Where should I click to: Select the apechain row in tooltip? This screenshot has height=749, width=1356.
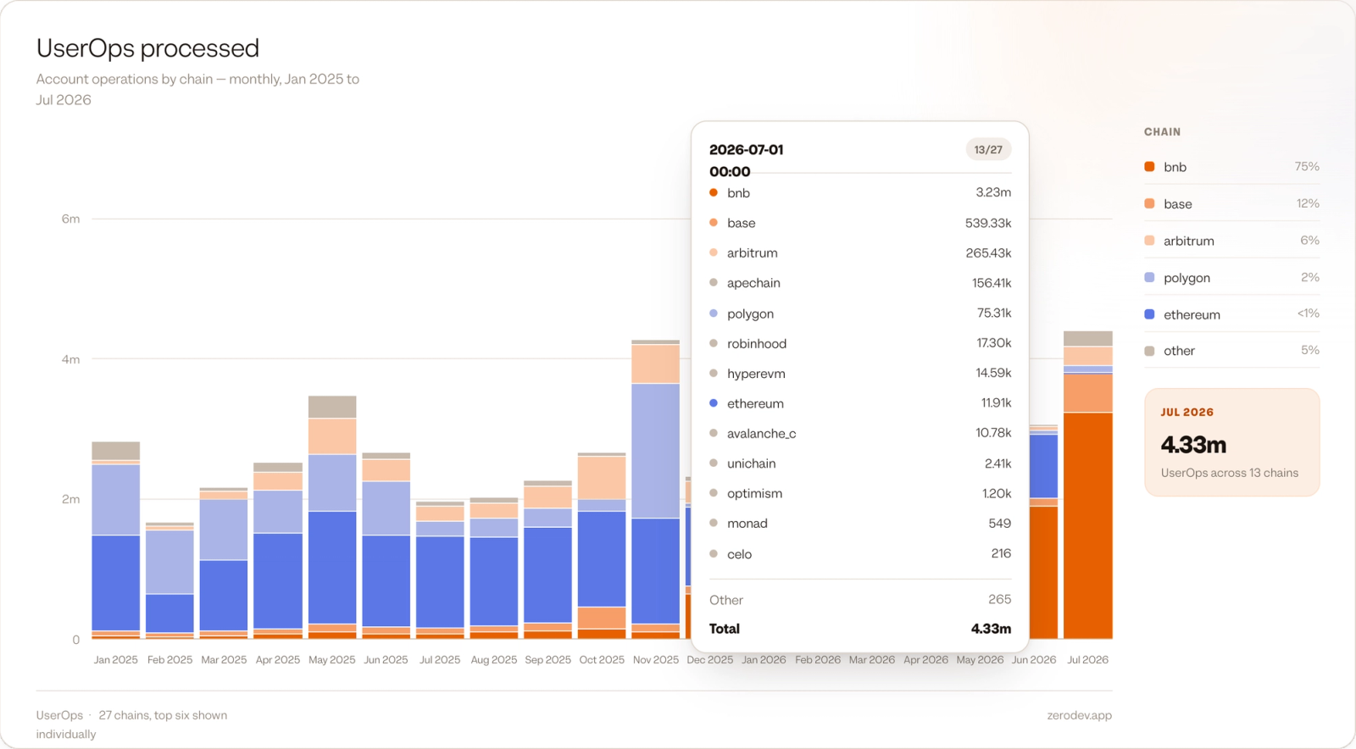860,283
